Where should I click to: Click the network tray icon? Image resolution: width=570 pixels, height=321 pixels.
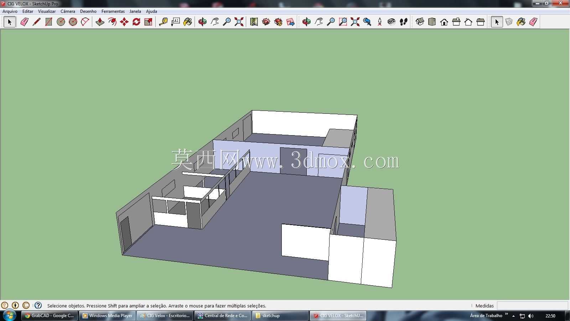coord(522,316)
